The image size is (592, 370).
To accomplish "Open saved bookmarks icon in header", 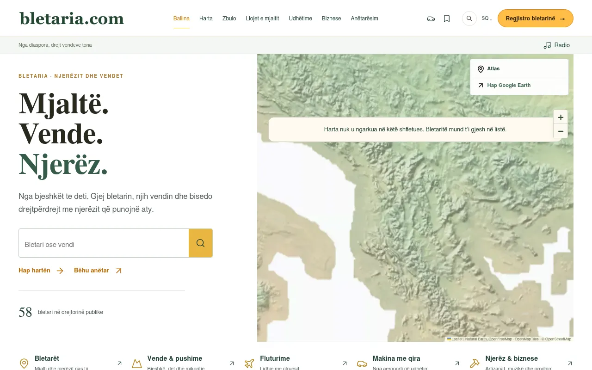I will coord(447,18).
